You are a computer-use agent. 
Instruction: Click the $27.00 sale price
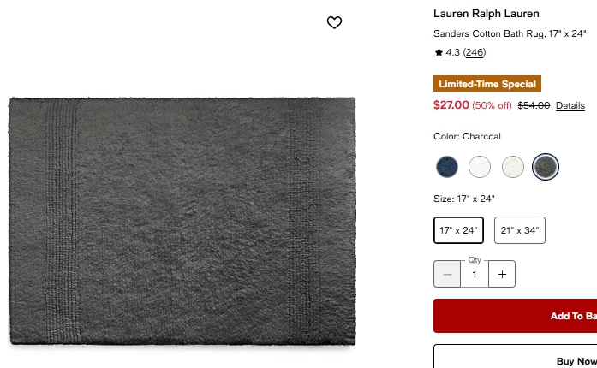451,105
